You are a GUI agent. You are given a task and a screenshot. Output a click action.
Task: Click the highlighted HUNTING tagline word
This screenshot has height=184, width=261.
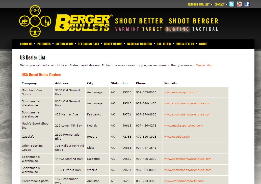tap(177, 29)
